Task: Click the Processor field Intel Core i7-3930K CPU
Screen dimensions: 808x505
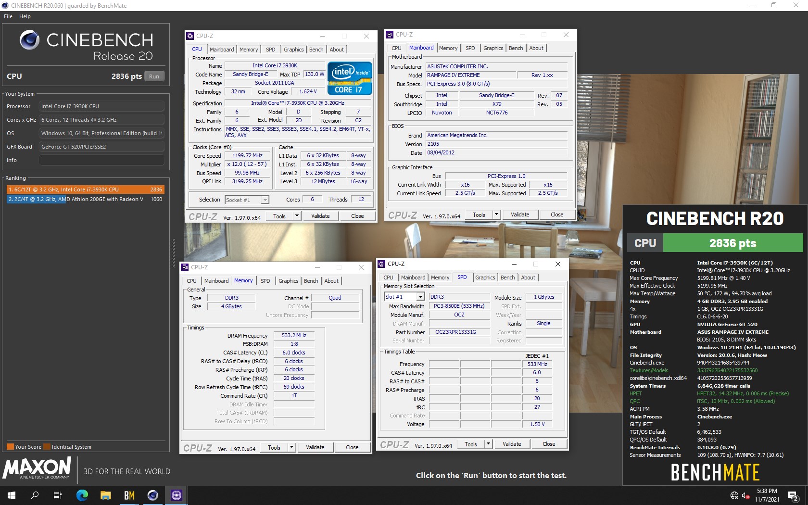Action: click(x=101, y=106)
